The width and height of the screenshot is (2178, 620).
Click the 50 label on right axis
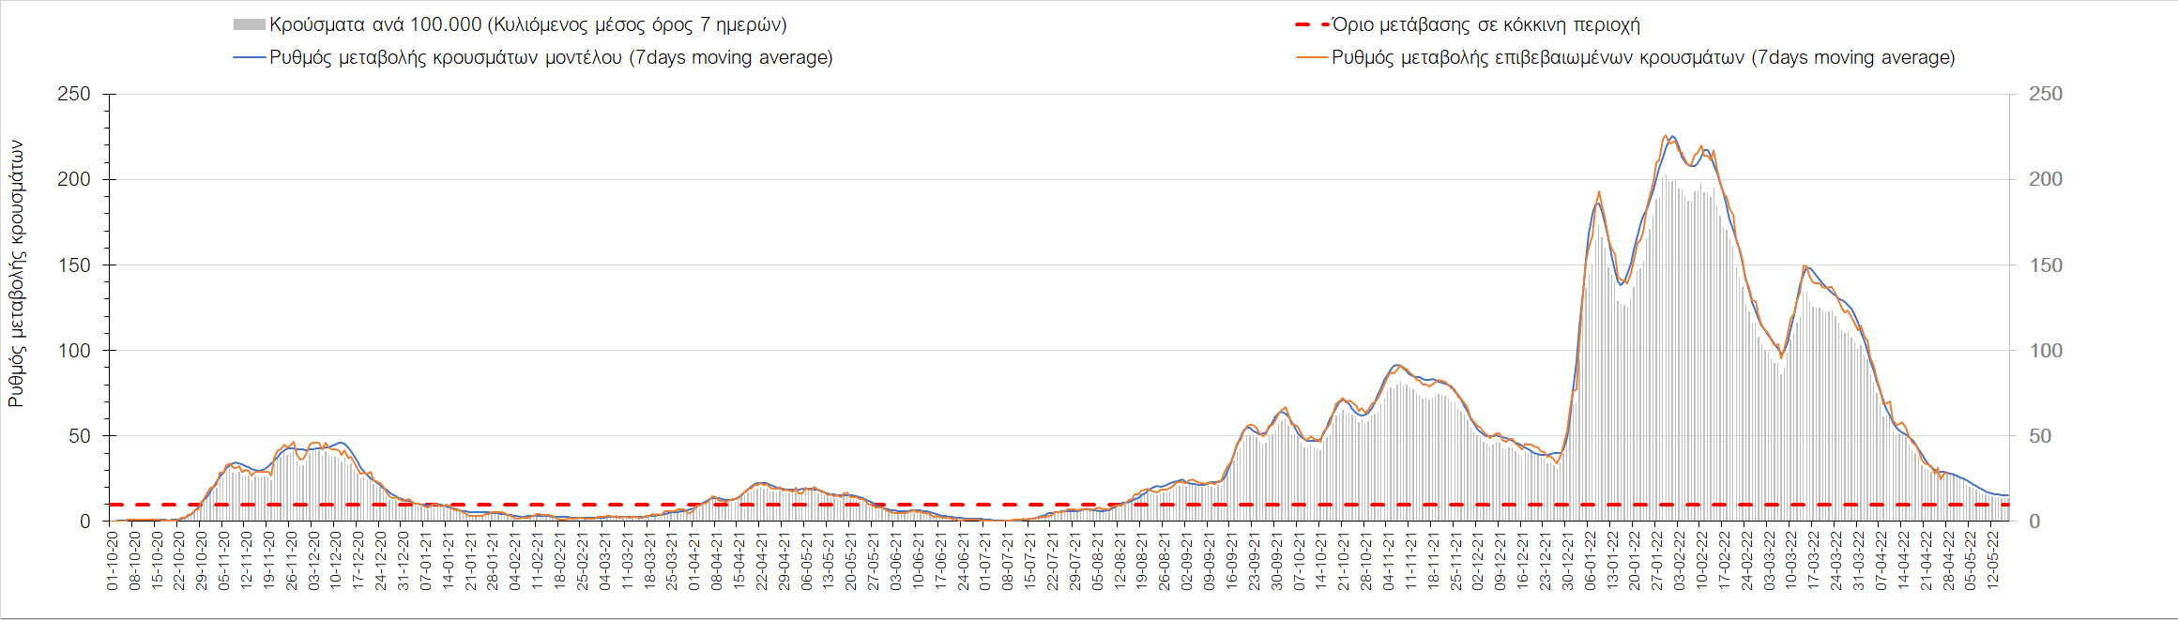coord(2040,436)
